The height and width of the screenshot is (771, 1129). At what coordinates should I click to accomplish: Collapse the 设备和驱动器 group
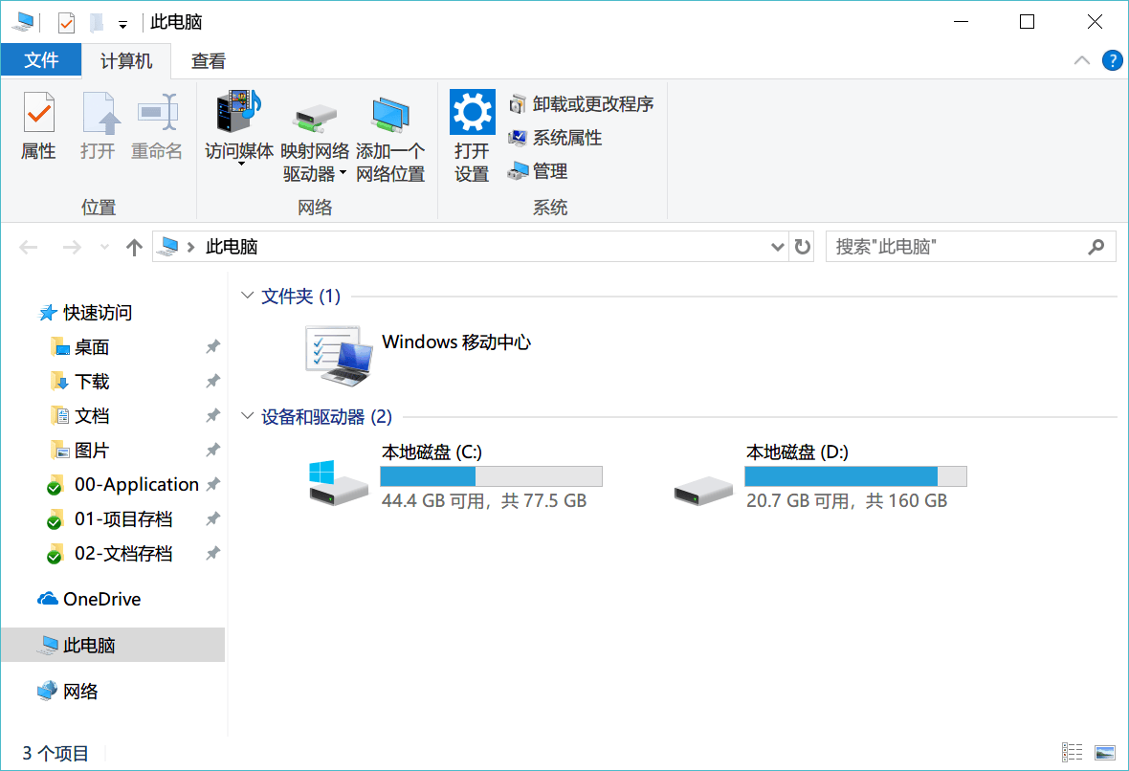248,417
